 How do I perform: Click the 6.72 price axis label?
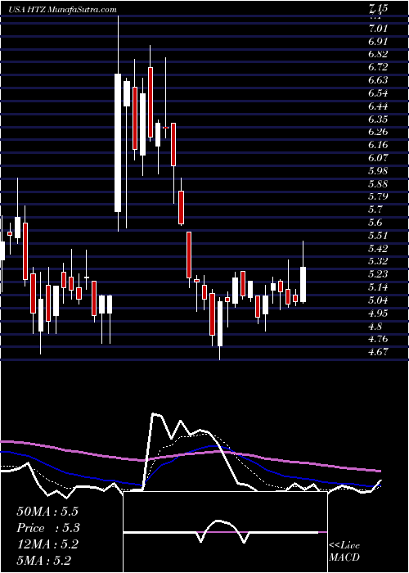click(x=378, y=67)
